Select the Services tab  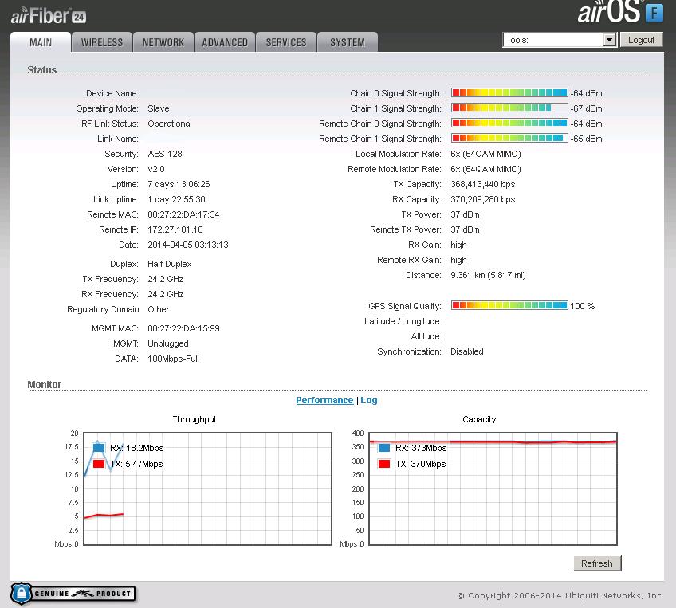pos(286,42)
